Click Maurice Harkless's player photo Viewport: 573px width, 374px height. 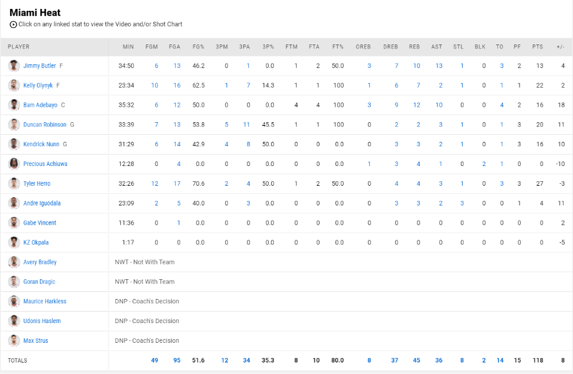click(14, 301)
